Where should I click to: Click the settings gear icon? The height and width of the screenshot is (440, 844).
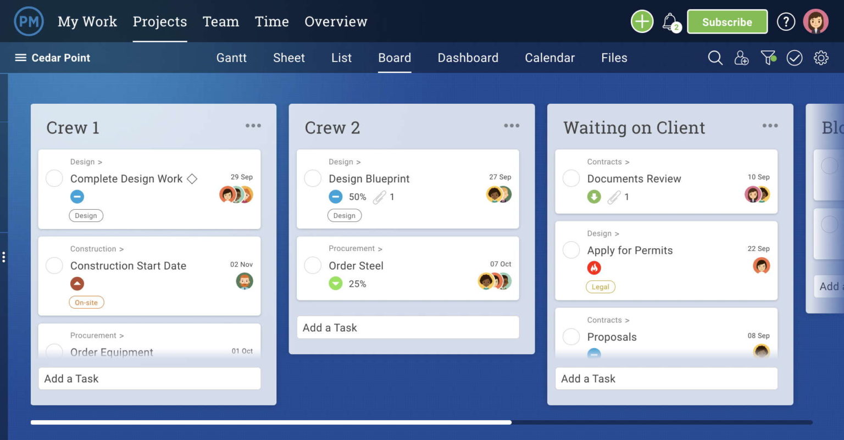(821, 58)
